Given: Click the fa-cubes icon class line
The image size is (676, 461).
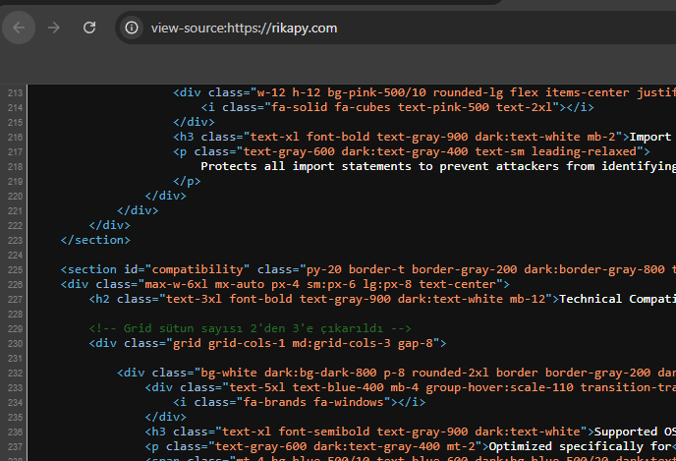Looking at the screenshot, I should click(397, 107).
